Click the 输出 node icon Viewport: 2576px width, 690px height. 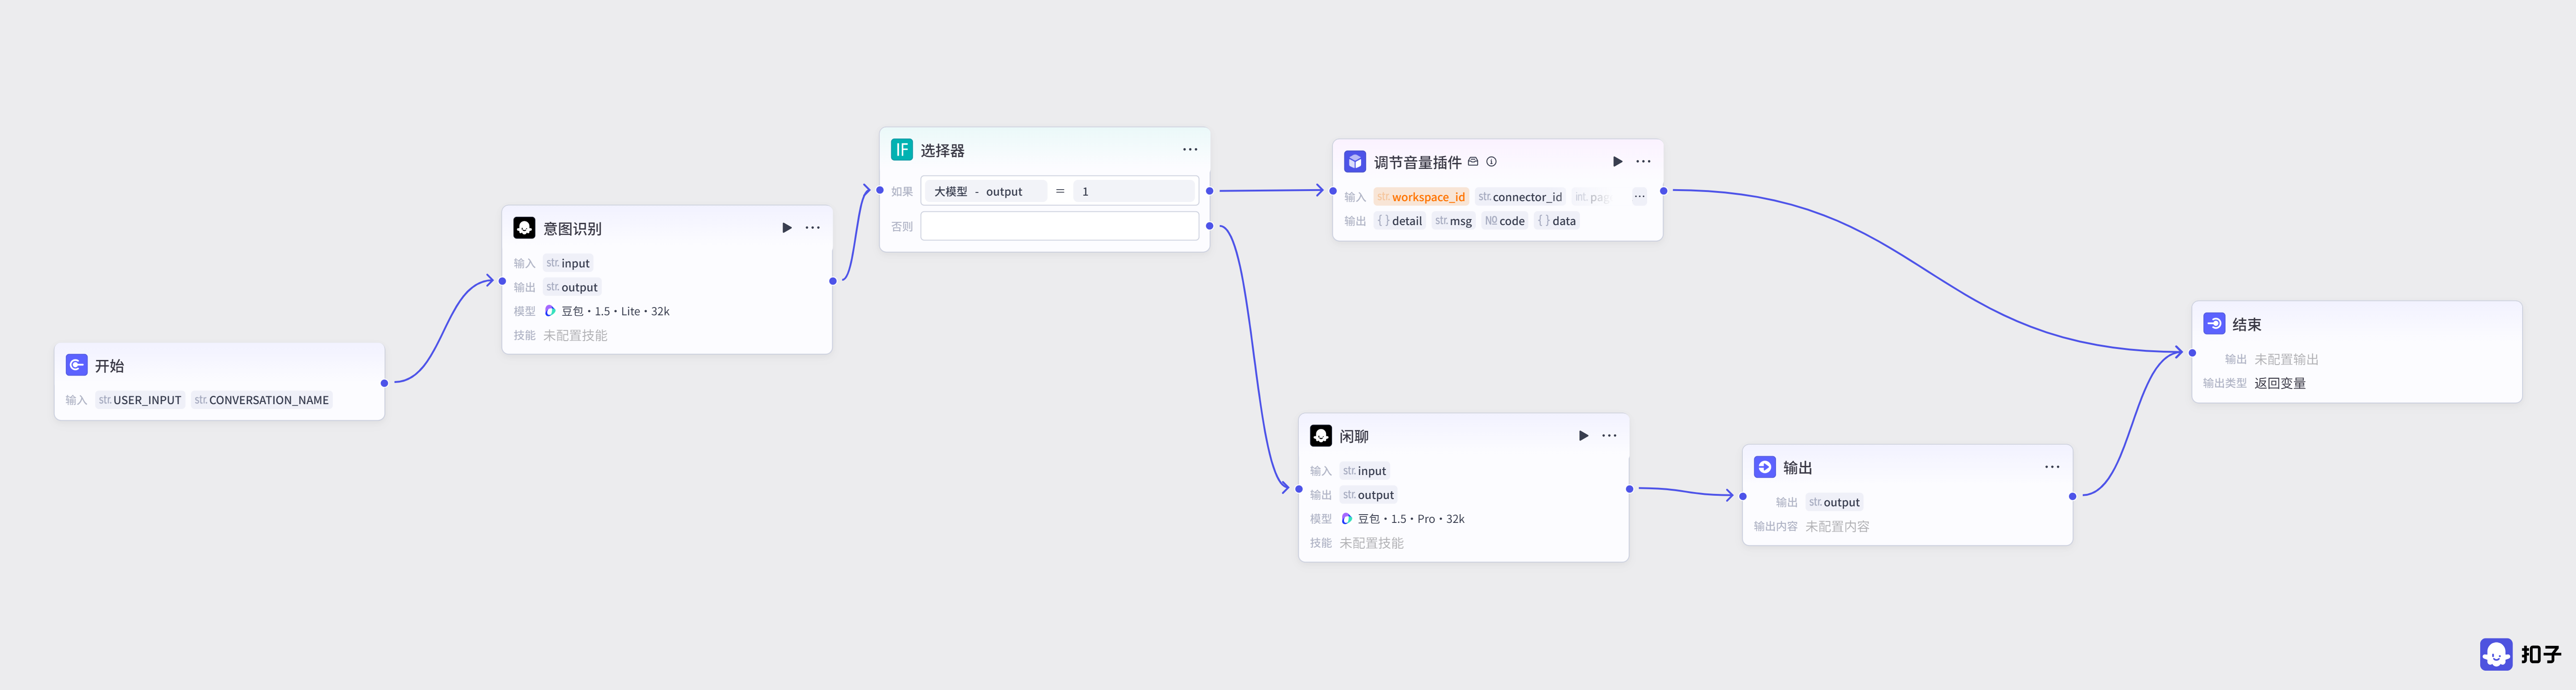(1765, 467)
